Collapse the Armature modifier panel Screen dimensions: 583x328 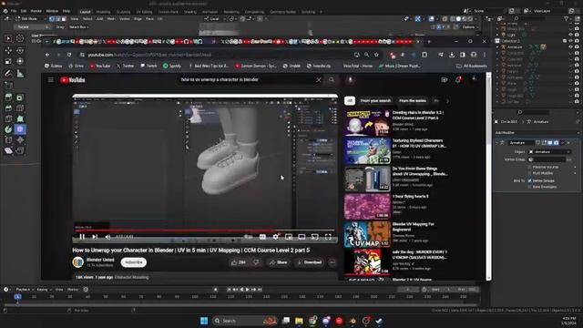pos(497,143)
